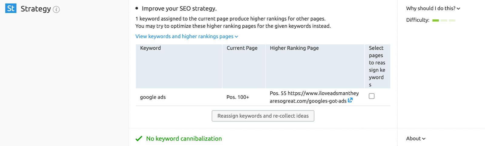Screen dimensions: 485x146
Task: Click Reassign keywords and re-collect ideas button
Action: click(263, 116)
